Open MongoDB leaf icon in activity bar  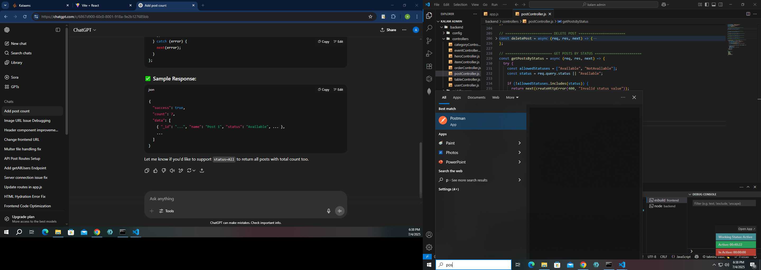429,92
